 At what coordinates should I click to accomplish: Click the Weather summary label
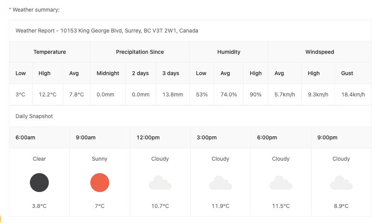pos(36,10)
